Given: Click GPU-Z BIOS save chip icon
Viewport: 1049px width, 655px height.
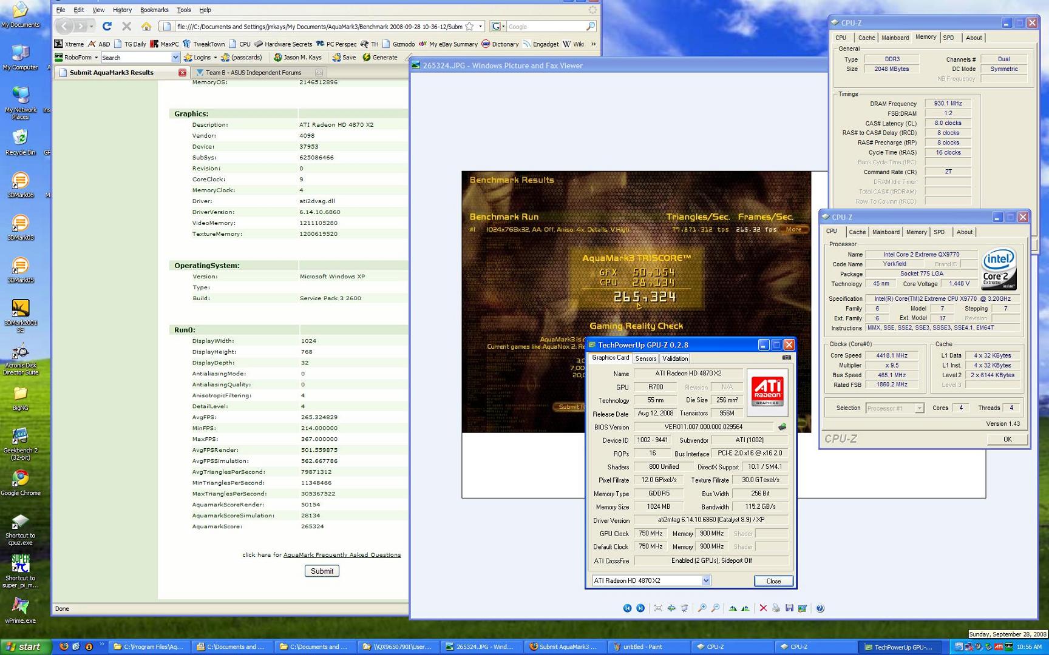Looking at the screenshot, I should pos(783,427).
